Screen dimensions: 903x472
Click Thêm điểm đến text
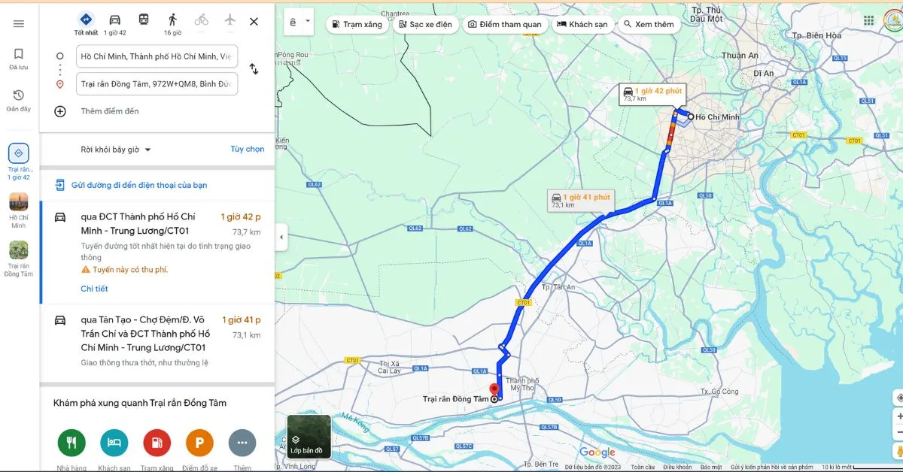tap(110, 111)
